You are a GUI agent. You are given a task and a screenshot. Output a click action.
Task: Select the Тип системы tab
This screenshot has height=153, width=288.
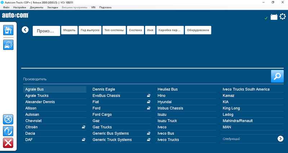pos(114,30)
